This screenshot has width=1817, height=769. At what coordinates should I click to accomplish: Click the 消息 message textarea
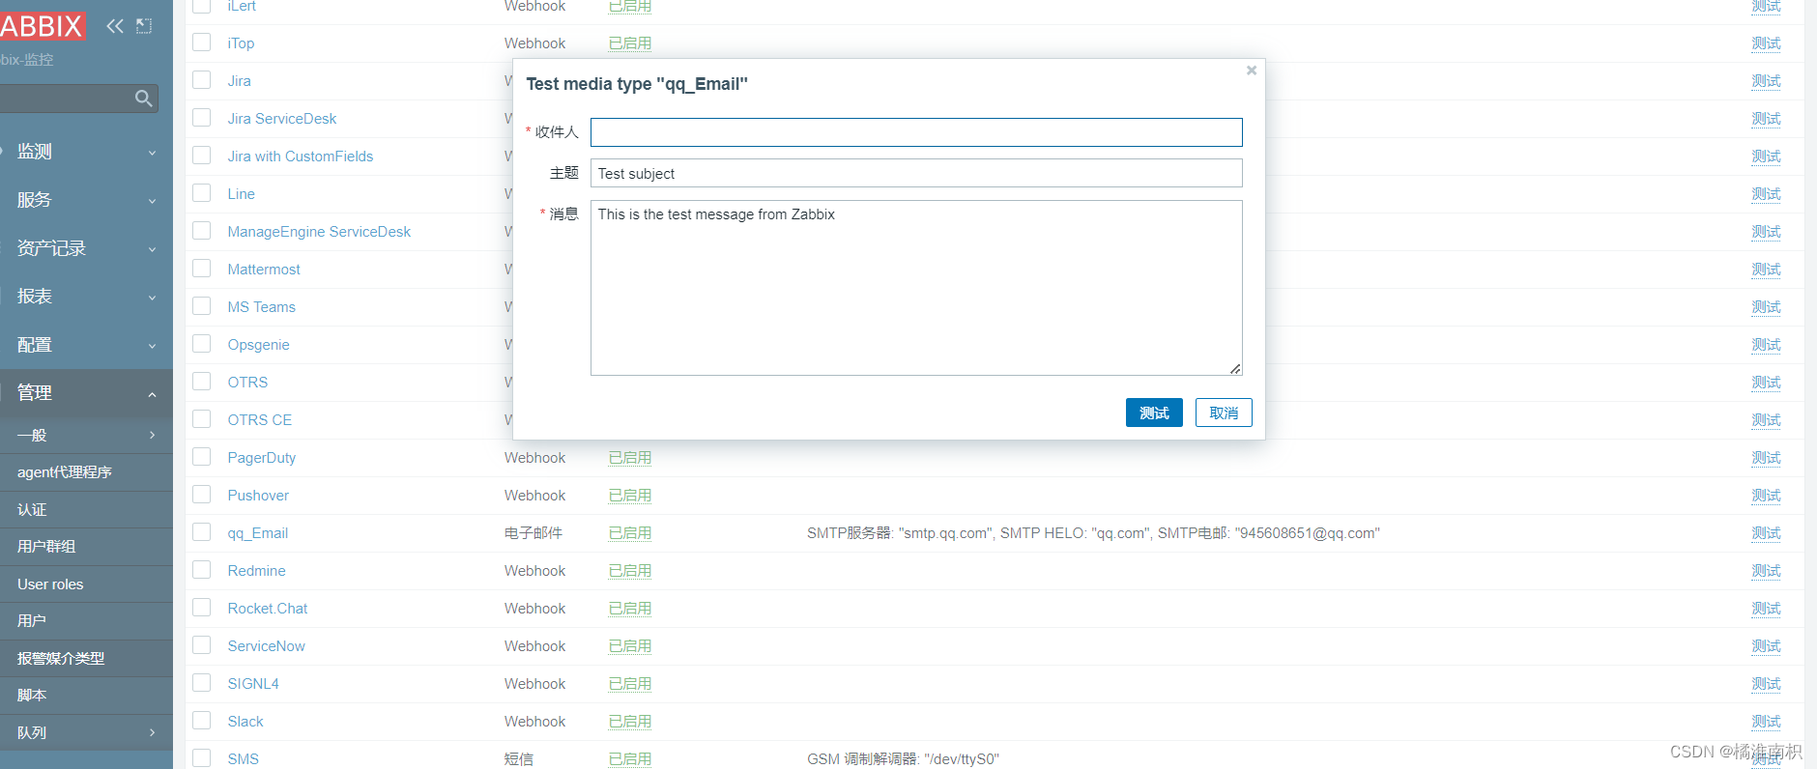pos(916,288)
